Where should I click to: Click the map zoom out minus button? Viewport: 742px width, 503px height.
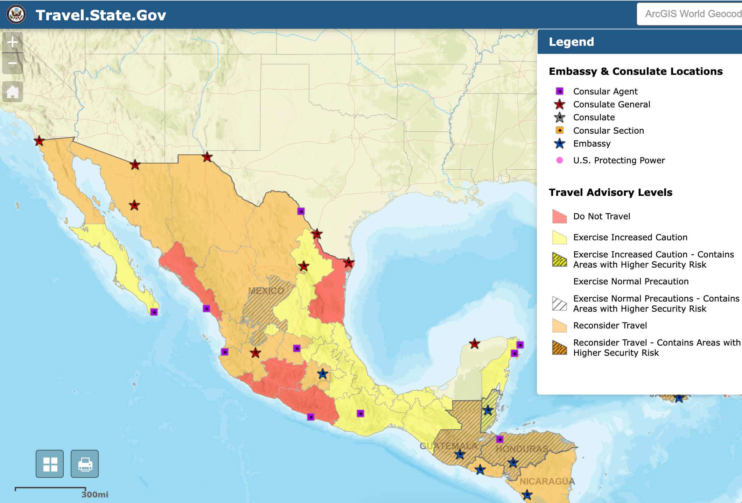(x=13, y=64)
